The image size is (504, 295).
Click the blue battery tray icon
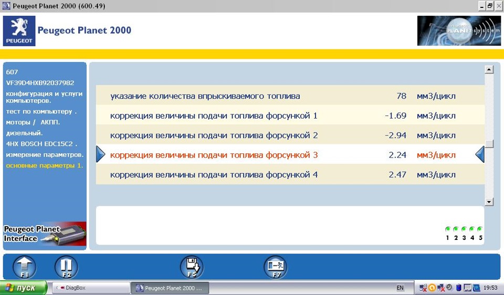click(x=459, y=288)
